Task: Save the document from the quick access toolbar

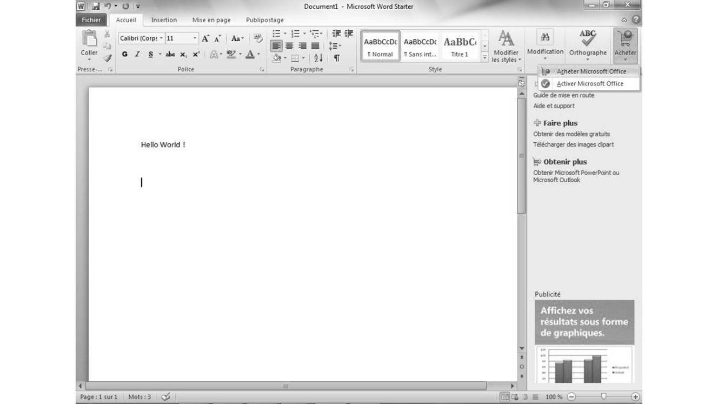Action: [96, 6]
